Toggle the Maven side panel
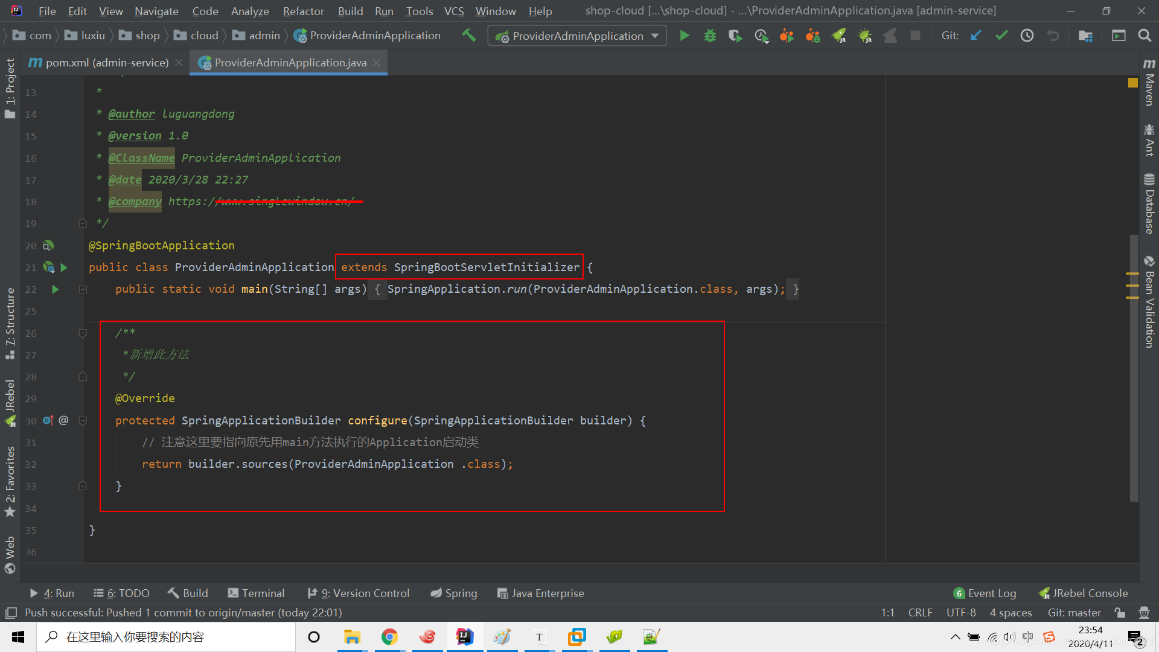Viewport: 1159px width, 652px height. click(x=1149, y=82)
